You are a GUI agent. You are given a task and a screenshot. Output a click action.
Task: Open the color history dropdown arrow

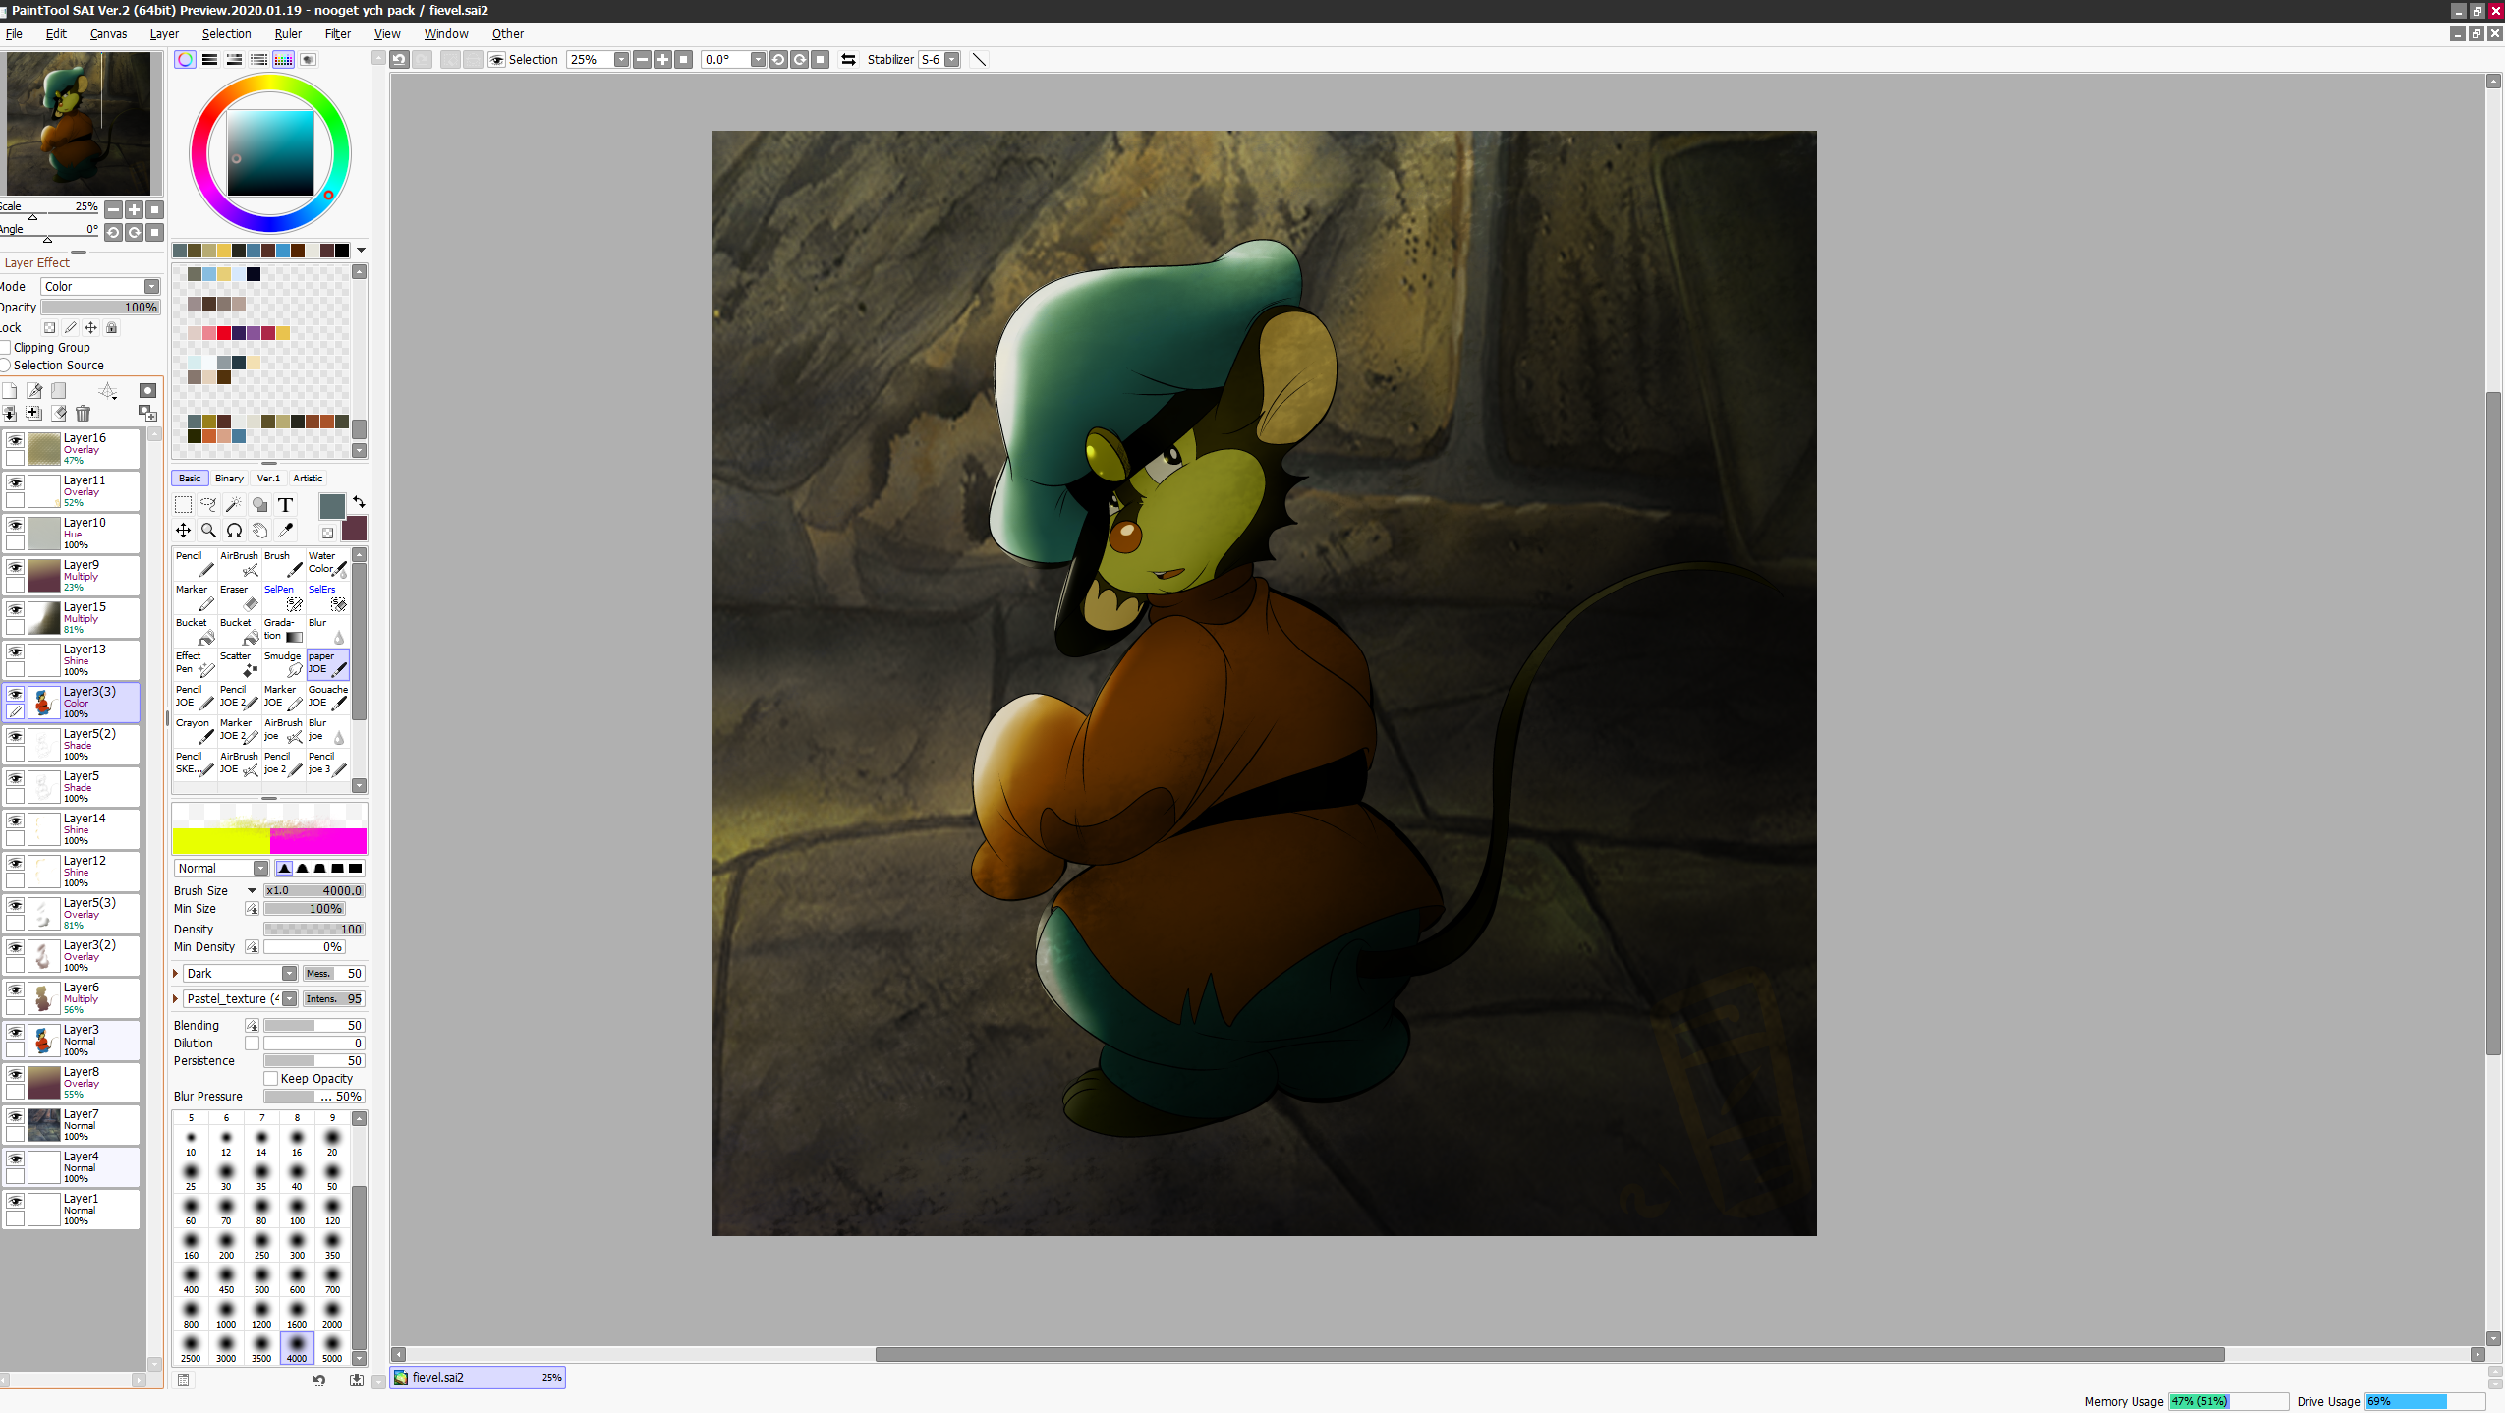tap(361, 251)
